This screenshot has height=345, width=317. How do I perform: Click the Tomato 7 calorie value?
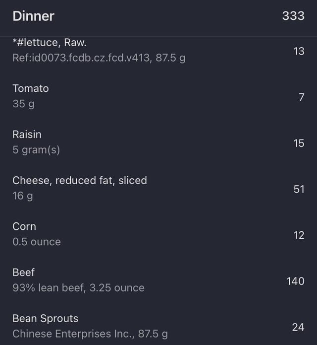(x=302, y=97)
